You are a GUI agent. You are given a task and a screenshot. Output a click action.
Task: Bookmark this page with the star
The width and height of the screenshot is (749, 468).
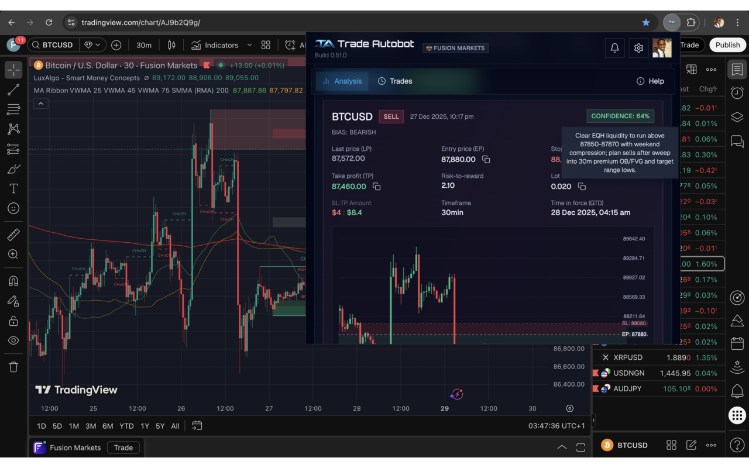click(x=646, y=22)
